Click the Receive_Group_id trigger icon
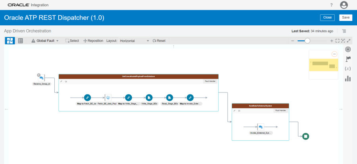 point(41,77)
